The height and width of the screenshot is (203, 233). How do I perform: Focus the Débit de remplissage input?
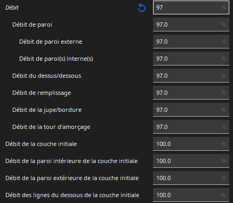coord(191,93)
